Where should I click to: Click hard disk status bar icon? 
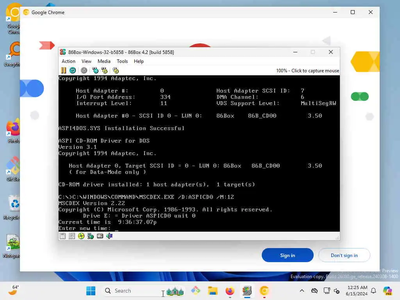point(100,236)
